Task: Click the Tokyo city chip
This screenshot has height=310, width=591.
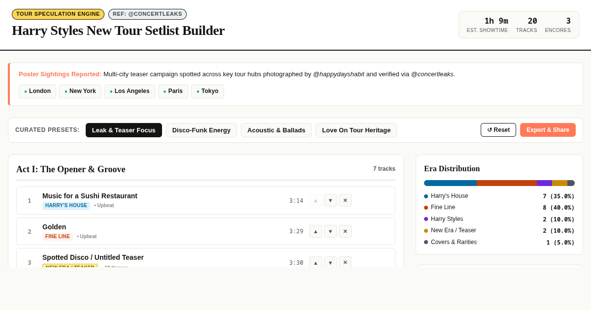Action: 207,92
